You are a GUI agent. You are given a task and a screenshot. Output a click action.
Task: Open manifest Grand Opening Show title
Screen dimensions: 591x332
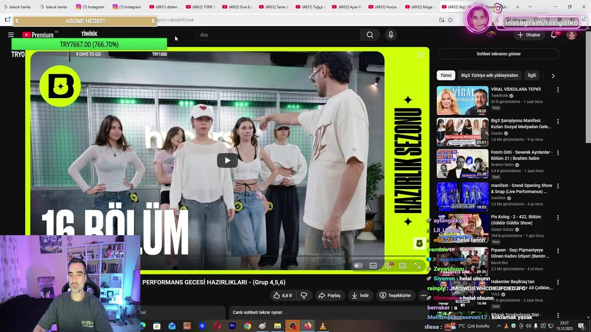(x=521, y=189)
